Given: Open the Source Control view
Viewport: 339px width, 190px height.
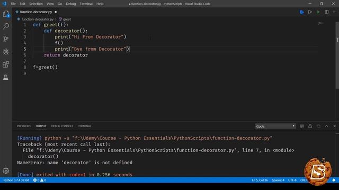Looking at the screenshot, I should point(6,39).
